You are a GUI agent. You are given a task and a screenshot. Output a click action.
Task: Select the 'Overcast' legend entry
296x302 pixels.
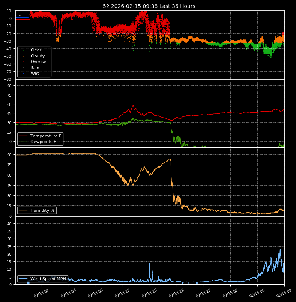[39, 62]
